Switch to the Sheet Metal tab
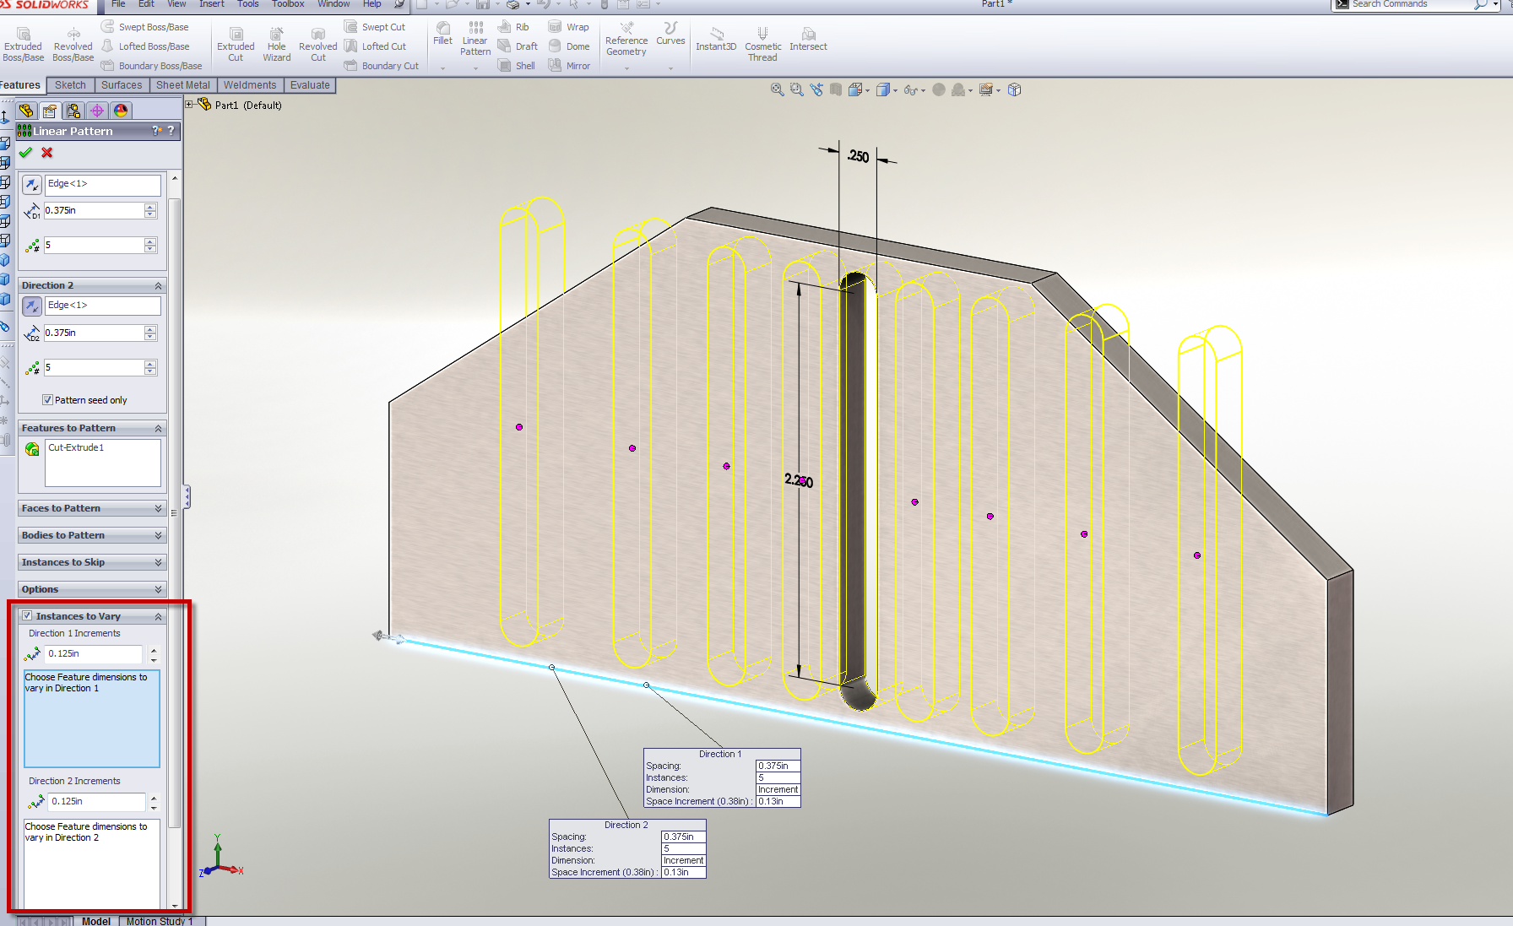 (182, 85)
